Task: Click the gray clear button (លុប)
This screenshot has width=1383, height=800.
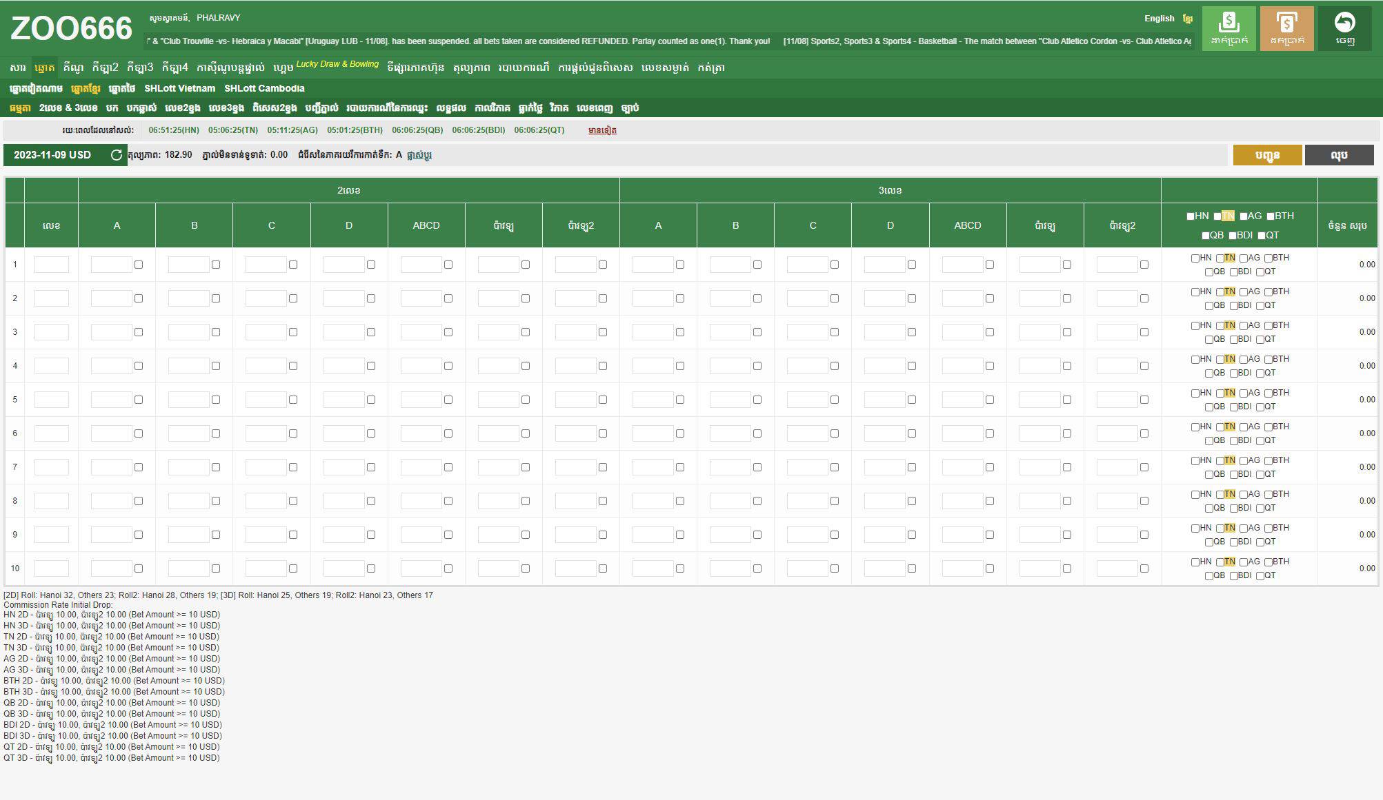Action: pyautogui.click(x=1339, y=155)
